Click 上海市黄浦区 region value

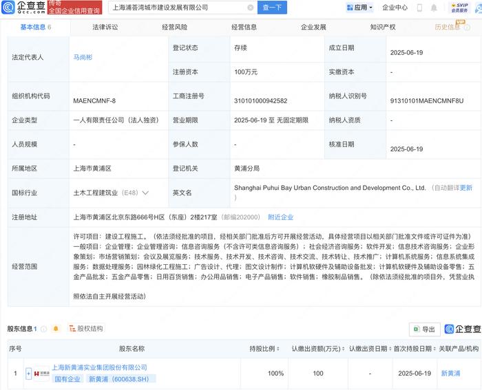[92, 169]
